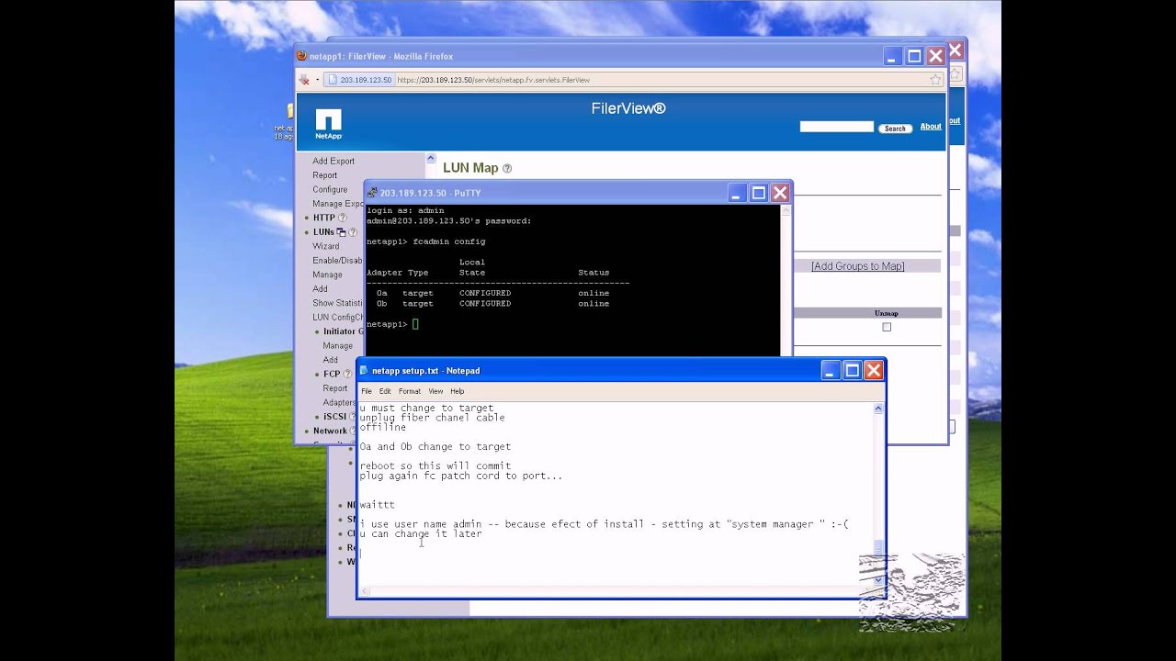Image resolution: width=1176 pixels, height=661 pixels.
Task: Click the bookmark star in Firefox address bar
Action: [x=936, y=80]
